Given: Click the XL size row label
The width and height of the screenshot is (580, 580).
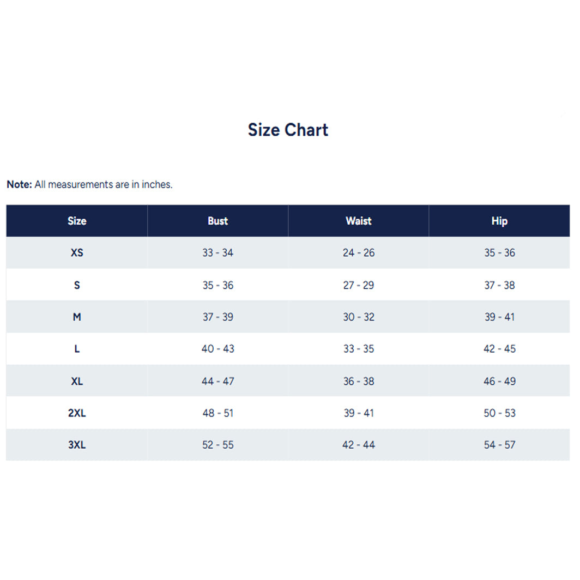Looking at the screenshot, I should coord(77,381).
